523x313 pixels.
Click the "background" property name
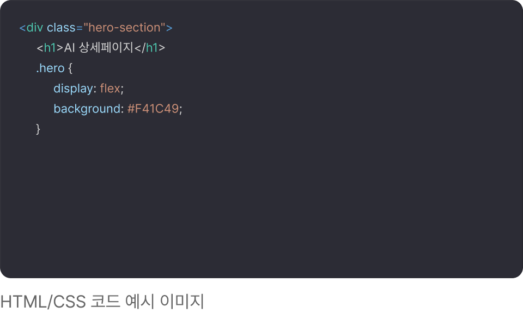click(x=86, y=109)
